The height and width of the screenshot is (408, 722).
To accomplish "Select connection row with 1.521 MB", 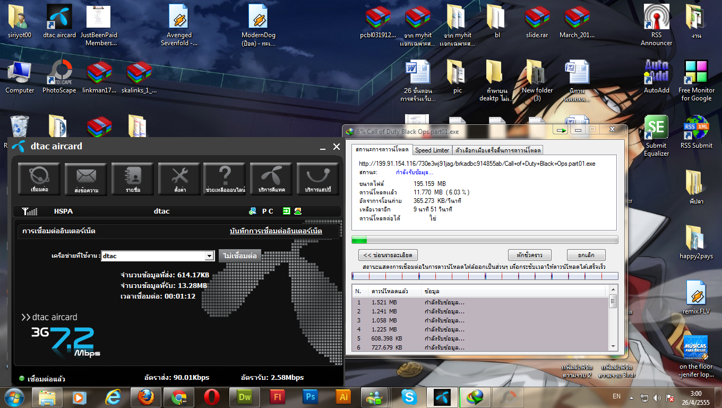I will pos(480,303).
